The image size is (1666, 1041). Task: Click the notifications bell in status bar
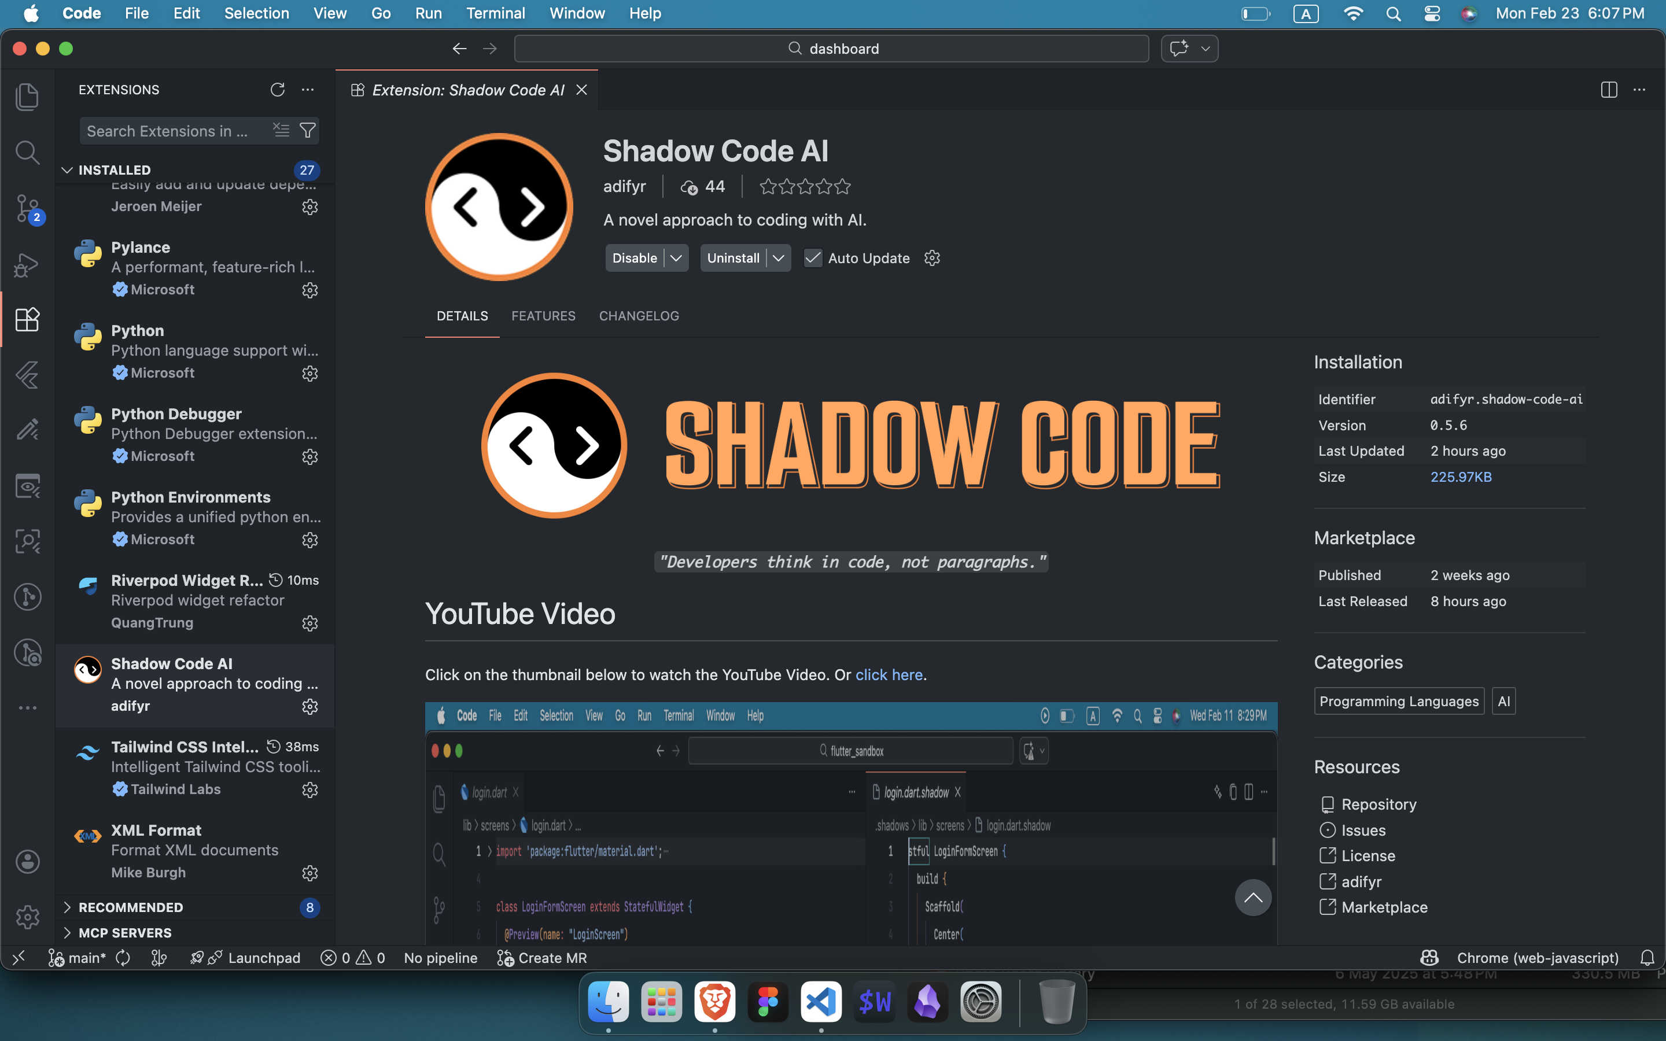pos(1647,958)
